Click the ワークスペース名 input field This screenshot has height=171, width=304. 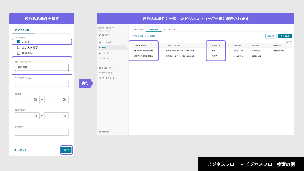click(42, 83)
